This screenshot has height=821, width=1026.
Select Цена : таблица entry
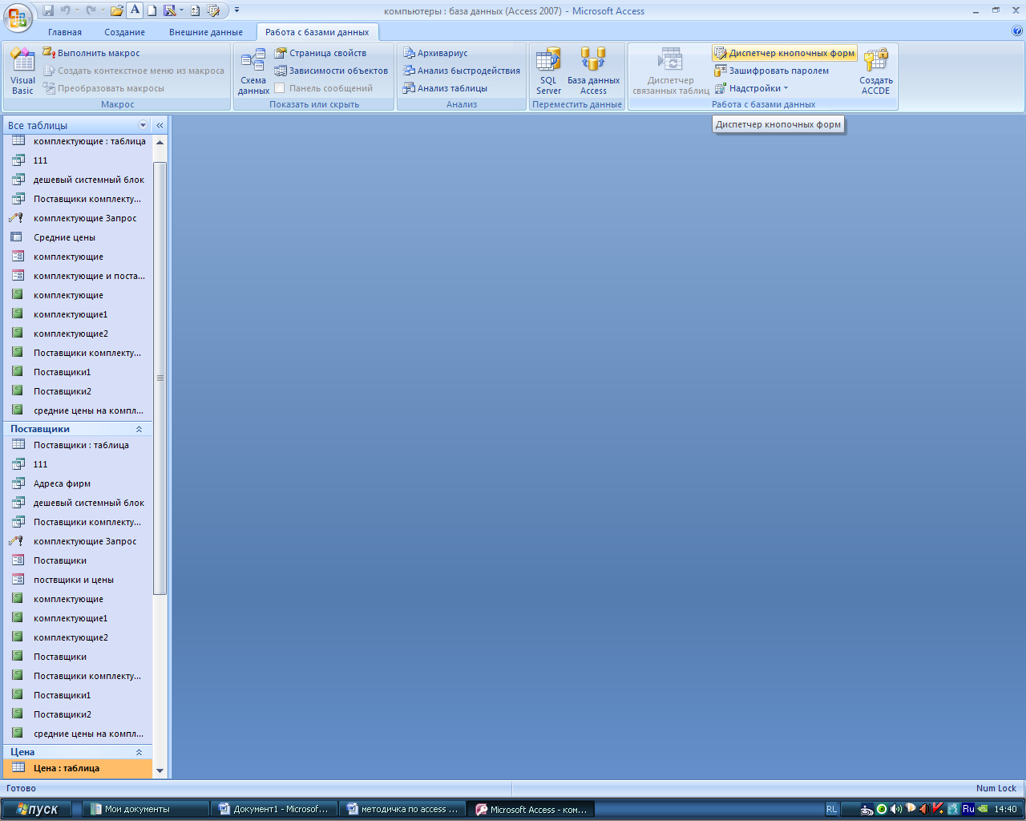point(78,768)
